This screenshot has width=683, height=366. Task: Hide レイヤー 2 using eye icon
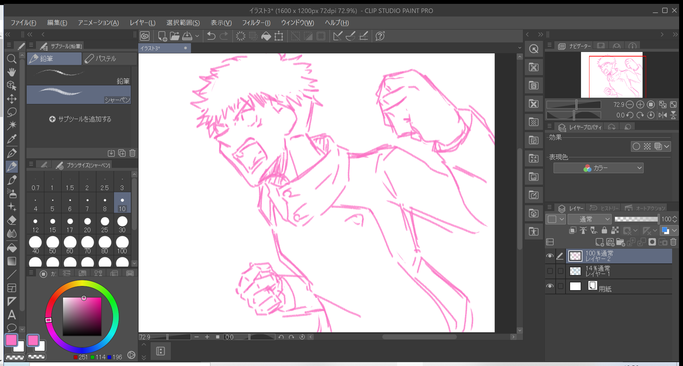pyautogui.click(x=550, y=256)
